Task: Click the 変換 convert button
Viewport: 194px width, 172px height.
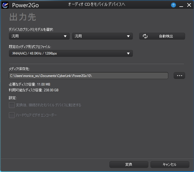Action: pos(129,165)
